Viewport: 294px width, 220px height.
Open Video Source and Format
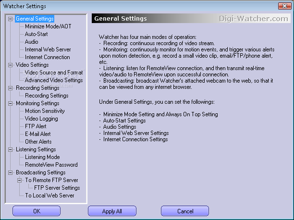(x=54, y=73)
